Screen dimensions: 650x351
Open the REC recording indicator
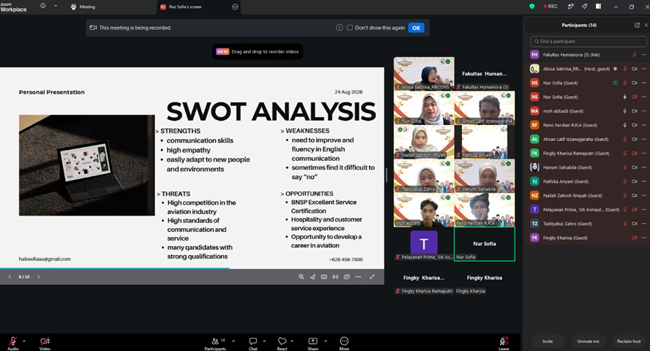tap(550, 6)
